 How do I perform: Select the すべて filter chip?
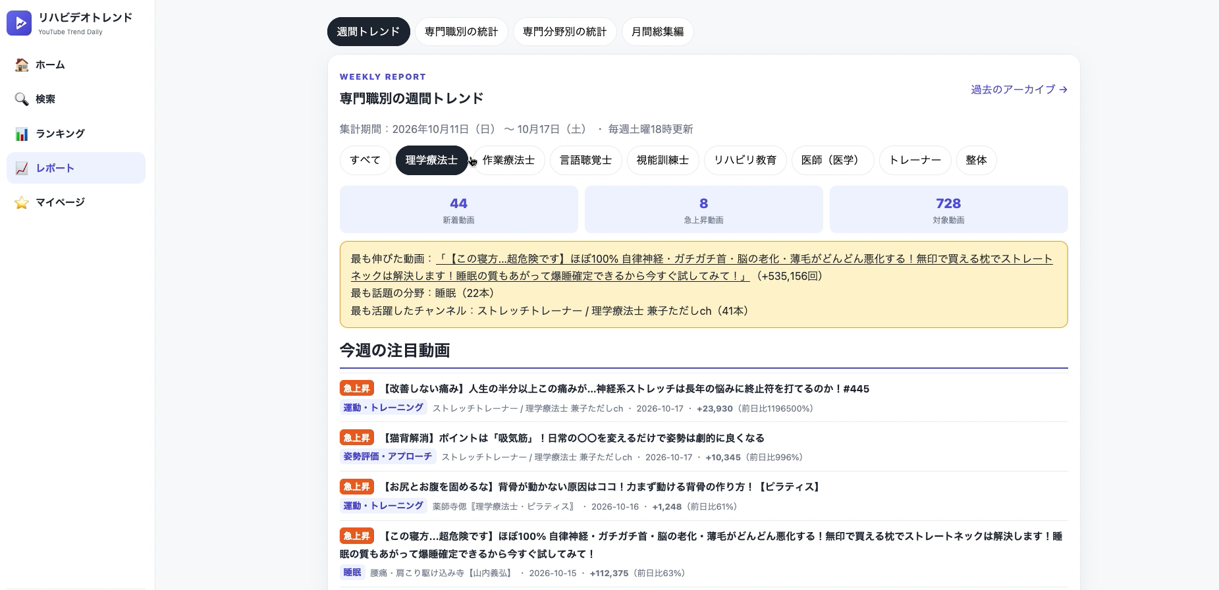pyautogui.click(x=365, y=160)
